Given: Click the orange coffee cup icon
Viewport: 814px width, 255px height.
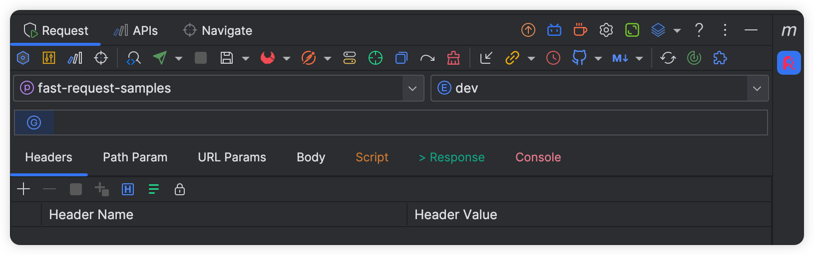Looking at the screenshot, I should (x=580, y=30).
